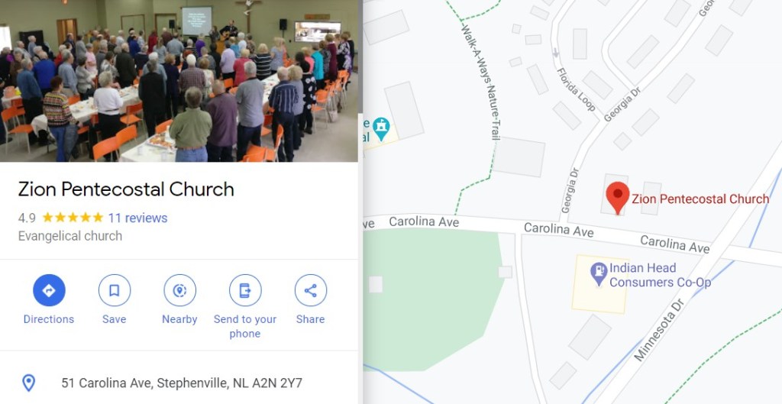This screenshot has height=404, width=782.
Task: Click the blue Directions icon
Action: [49, 290]
